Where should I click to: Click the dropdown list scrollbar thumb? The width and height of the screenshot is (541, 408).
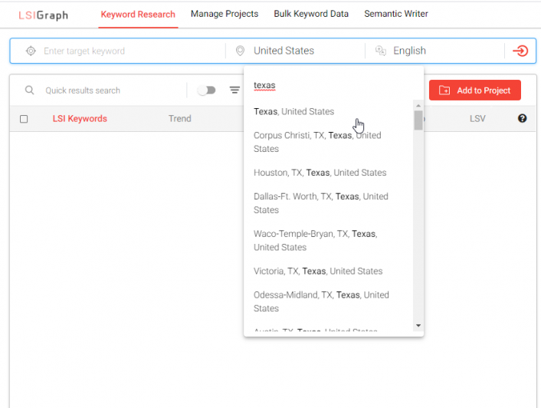418,120
